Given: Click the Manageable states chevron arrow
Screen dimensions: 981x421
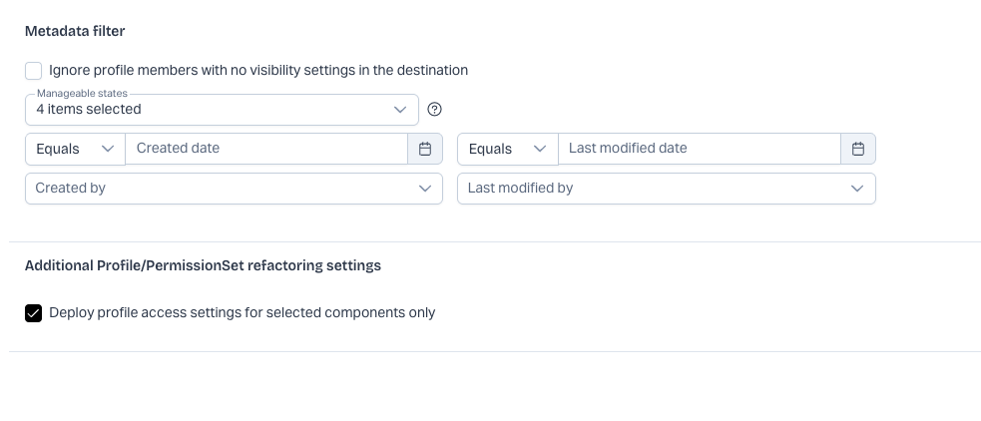Looking at the screenshot, I should [x=401, y=110].
